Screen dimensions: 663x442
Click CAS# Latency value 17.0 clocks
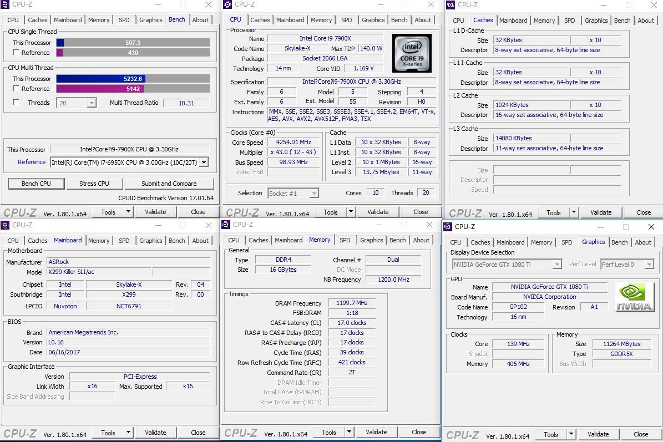[352, 323]
